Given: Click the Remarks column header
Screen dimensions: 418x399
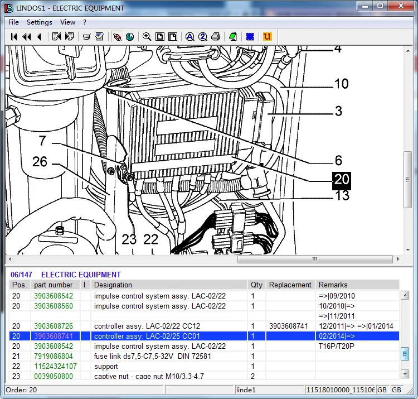Looking at the screenshot, I should click(x=333, y=285).
